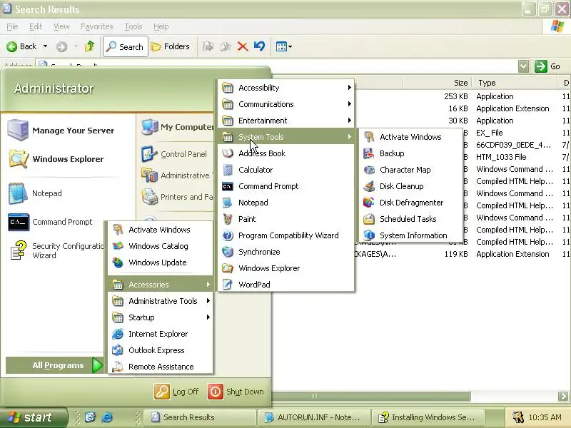The image size is (571, 428).
Task: Open the Edit menu
Action: pyautogui.click(x=36, y=26)
